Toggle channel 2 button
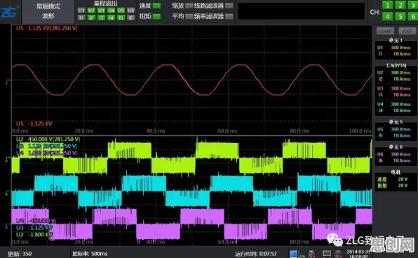 tap(400, 5)
